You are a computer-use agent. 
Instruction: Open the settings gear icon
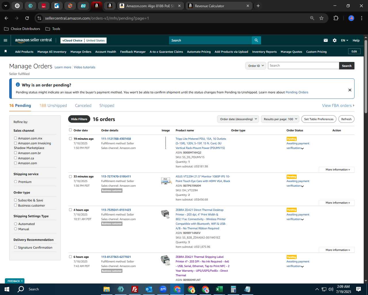coord(335,40)
